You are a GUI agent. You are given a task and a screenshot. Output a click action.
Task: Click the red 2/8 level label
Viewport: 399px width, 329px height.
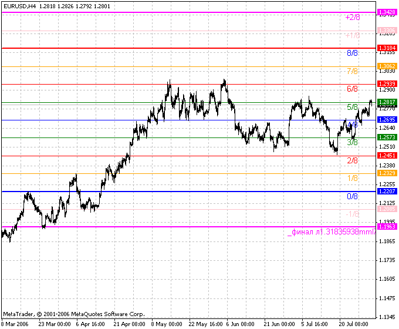[x=352, y=161]
